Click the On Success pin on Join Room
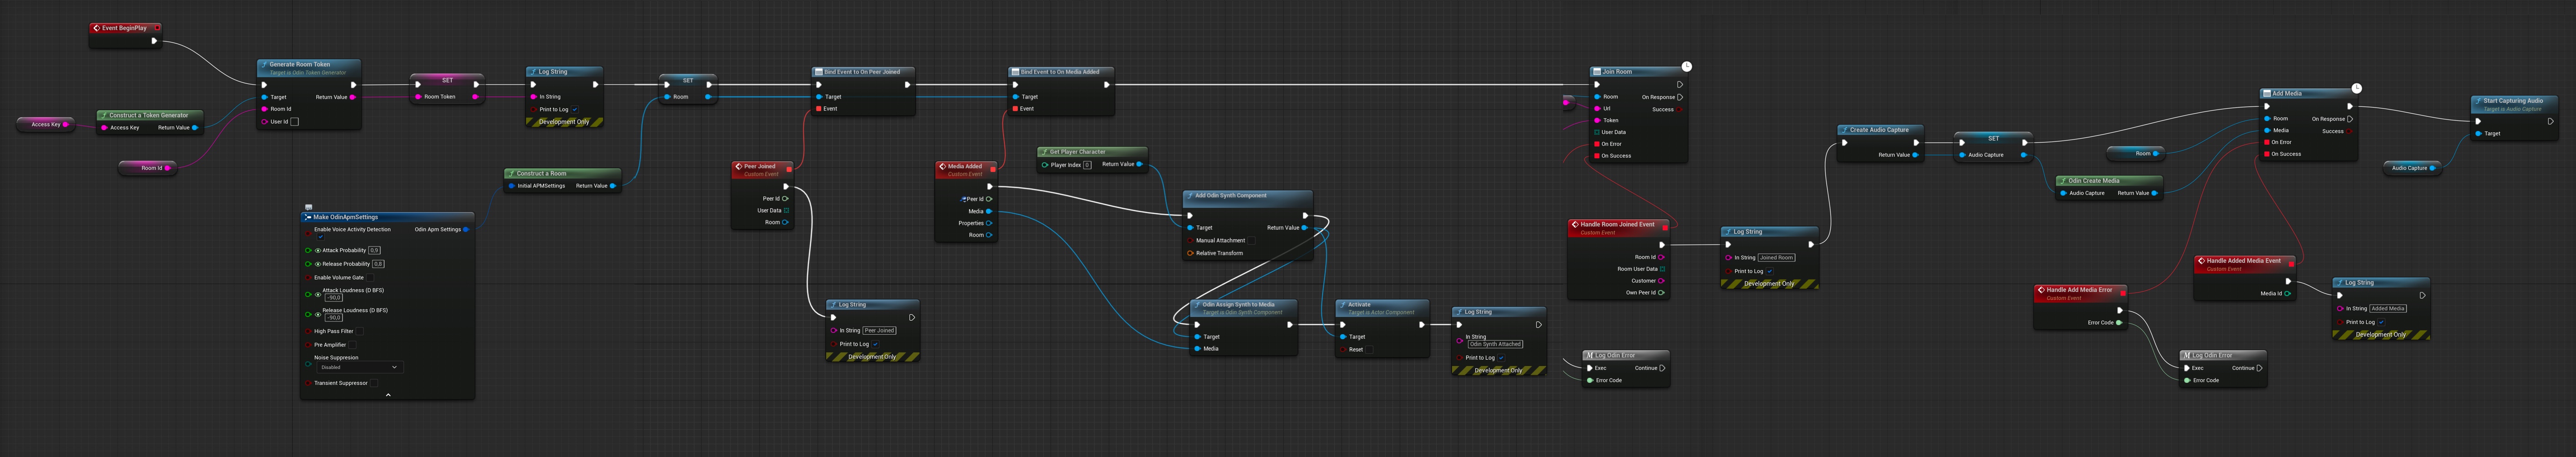2576x457 pixels. 1597,156
